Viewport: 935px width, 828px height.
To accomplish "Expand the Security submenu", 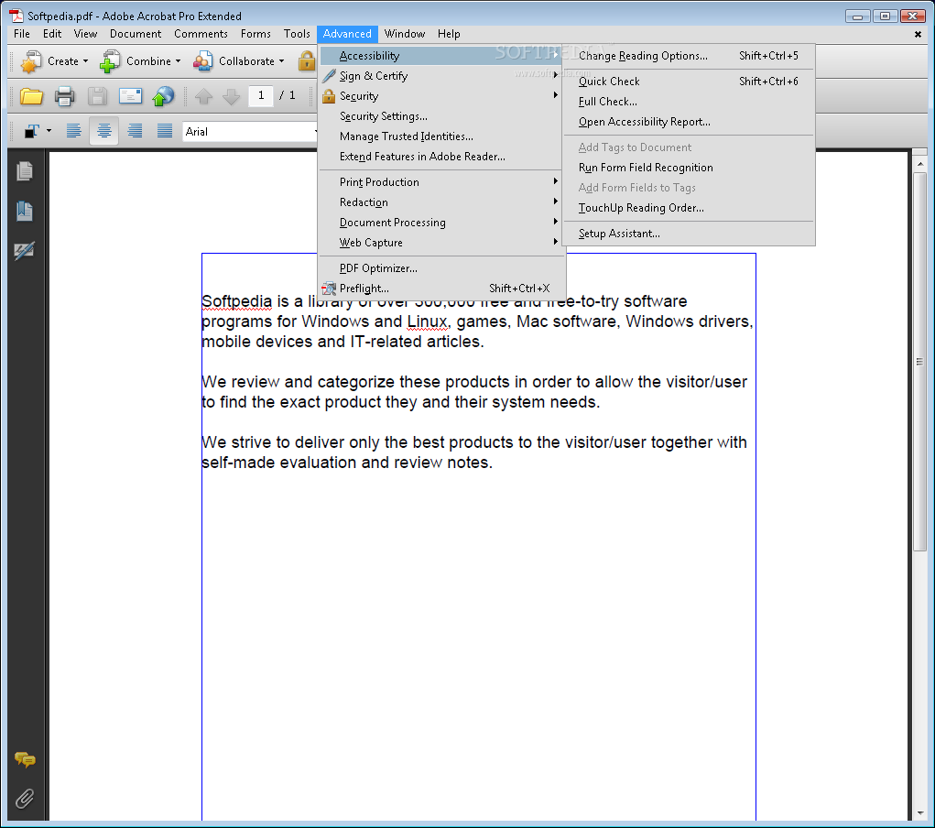I will point(442,96).
